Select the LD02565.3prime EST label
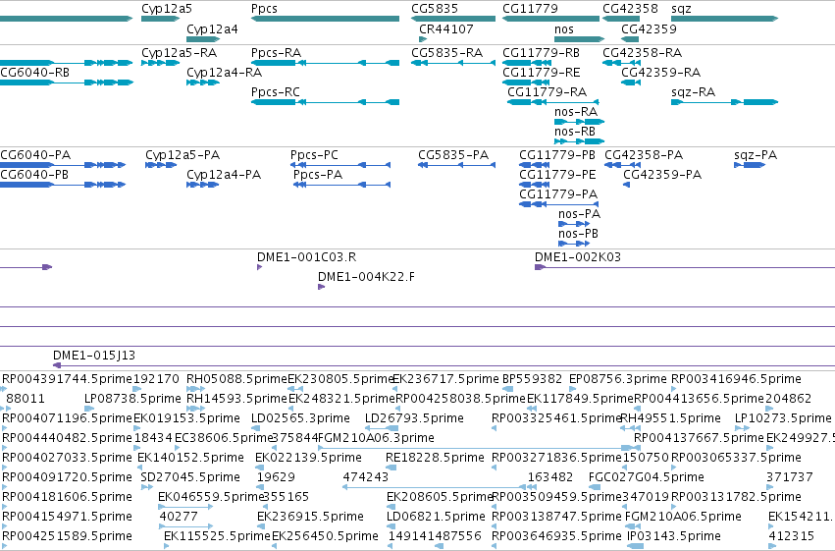 click(x=300, y=418)
